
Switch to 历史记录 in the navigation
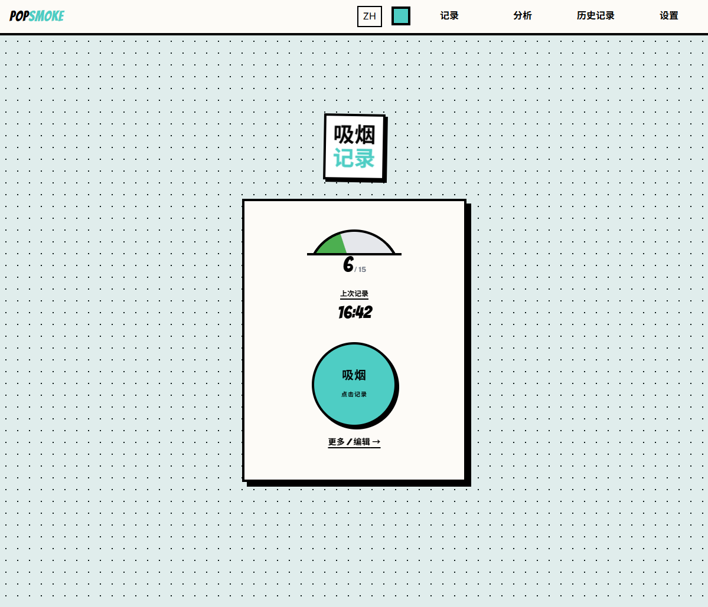click(x=595, y=16)
